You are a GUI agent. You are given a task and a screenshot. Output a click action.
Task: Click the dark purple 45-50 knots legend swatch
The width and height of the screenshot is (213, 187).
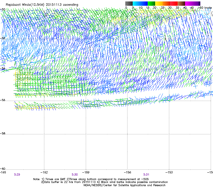click(196, 3)
